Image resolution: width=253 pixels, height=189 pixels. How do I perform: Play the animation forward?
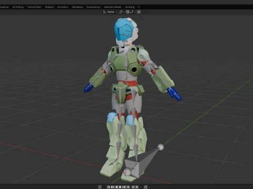[120, 187]
